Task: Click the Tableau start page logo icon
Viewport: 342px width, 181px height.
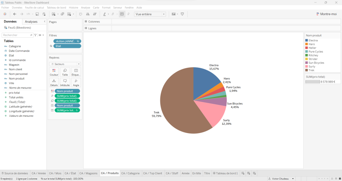Action: [x=5, y=14]
